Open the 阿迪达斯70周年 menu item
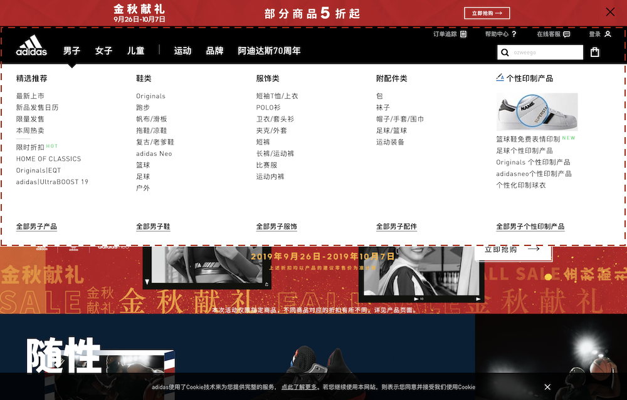Viewport: 627px width, 400px height. 269,51
